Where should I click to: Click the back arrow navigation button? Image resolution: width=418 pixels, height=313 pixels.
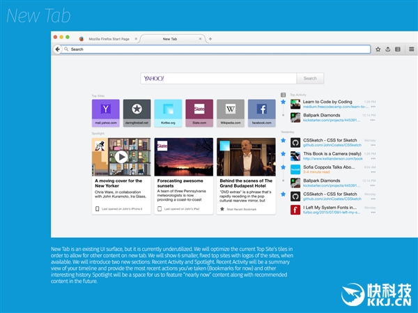pyautogui.click(x=57, y=49)
